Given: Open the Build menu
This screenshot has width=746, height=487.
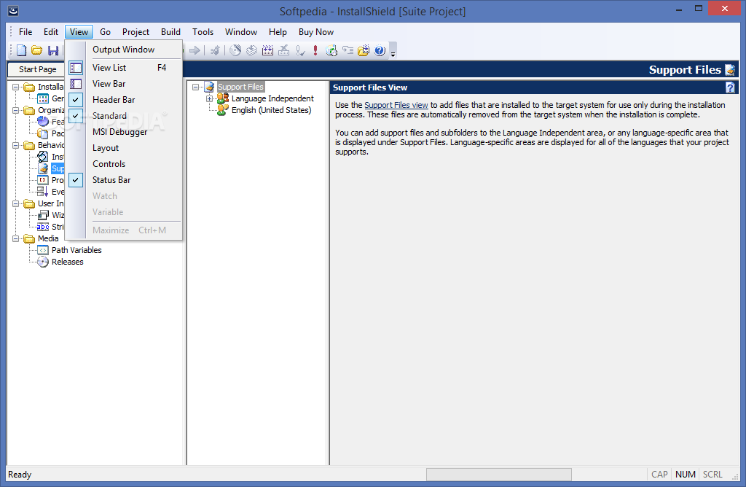Looking at the screenshot, I should (x=170, y=32).
